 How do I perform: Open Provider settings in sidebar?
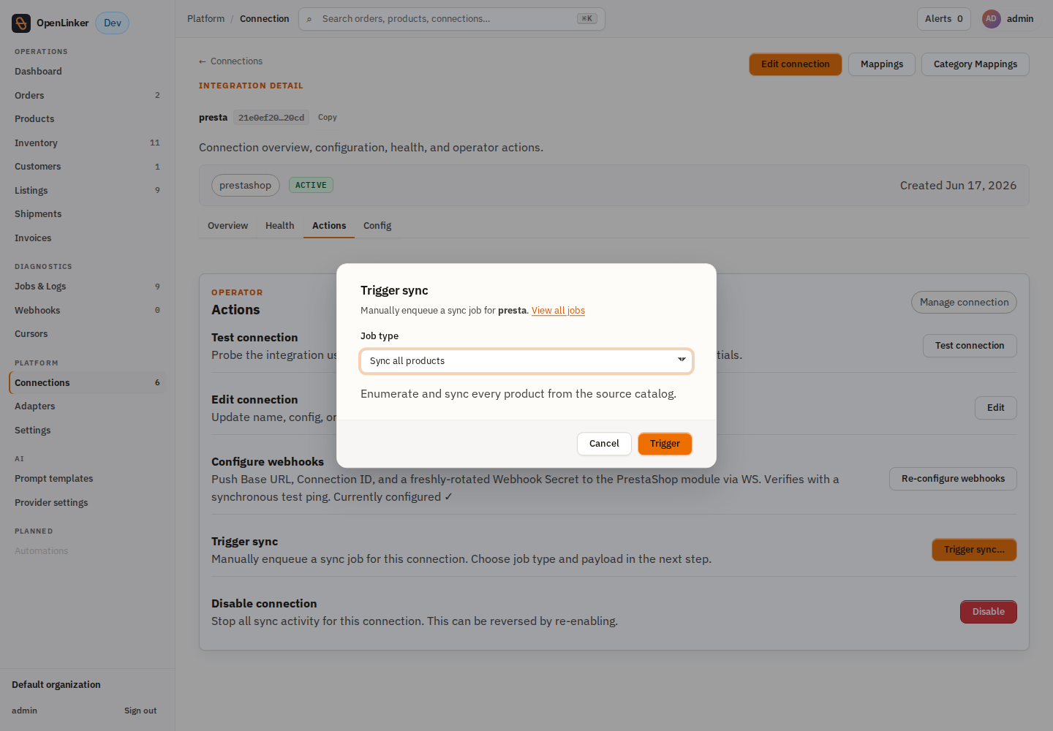tap(88, 503)
